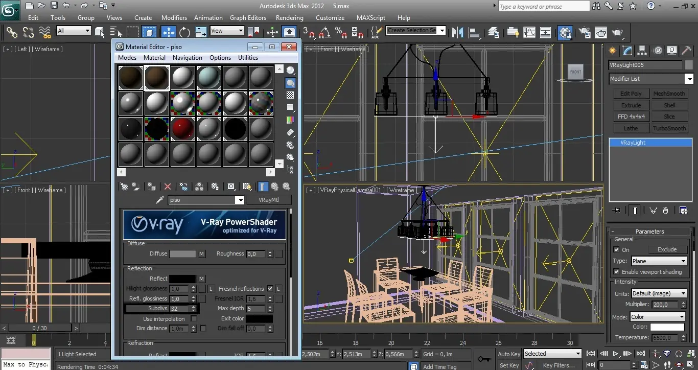The width and height of the screenshot is (698, 370).
Task: Open the Utilities command panel tab
Action: click(685, 51)
